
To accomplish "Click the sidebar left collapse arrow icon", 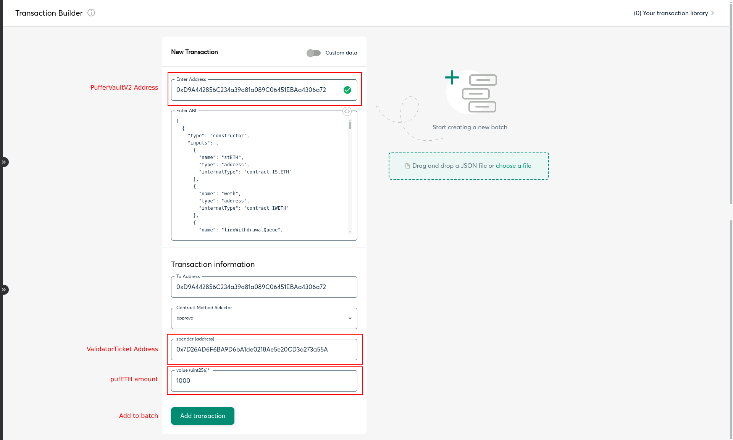I will 4,162.
